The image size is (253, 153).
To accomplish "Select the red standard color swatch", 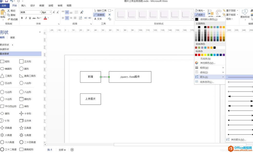I will (199, 55).
